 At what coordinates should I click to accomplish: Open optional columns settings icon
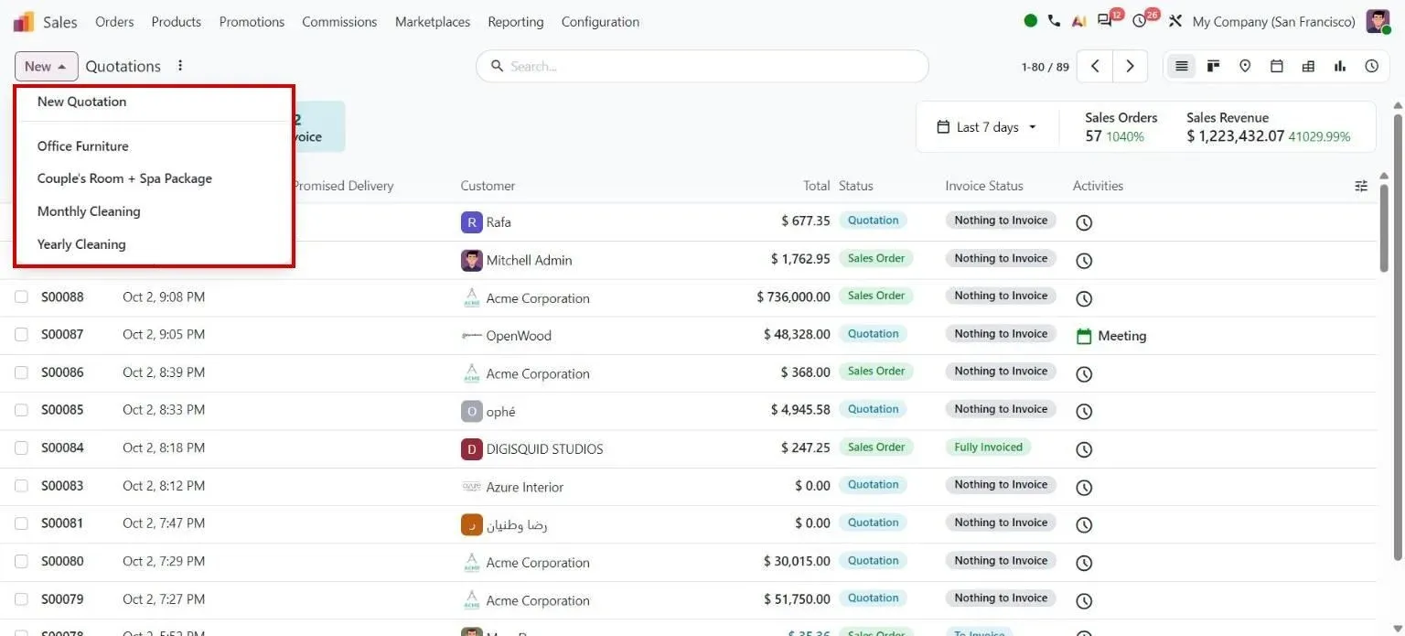pos(1361,186)
